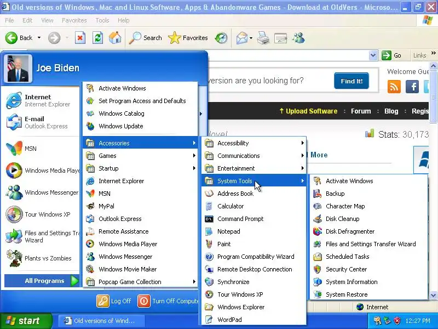Click the webpage vertical scrollbar up arrow
438x329 pixels.
[x=433, y=66]
